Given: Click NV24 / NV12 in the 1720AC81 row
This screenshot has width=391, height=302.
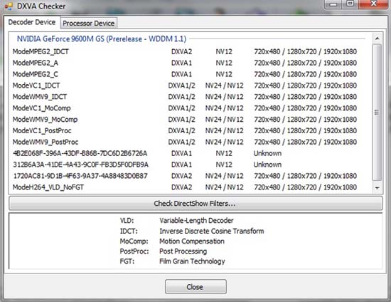Looking at the screenshot, I should (x=224, y=176).
